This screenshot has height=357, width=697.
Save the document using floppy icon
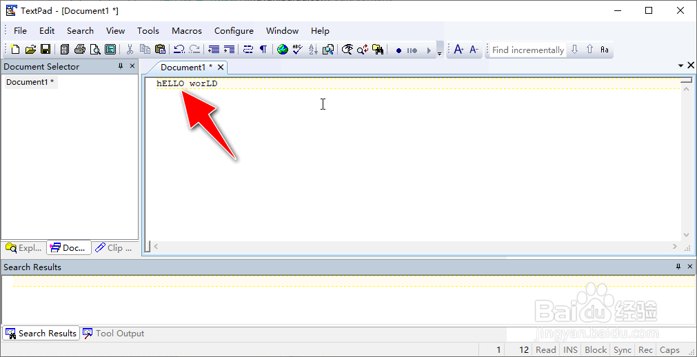coord(46,50)
